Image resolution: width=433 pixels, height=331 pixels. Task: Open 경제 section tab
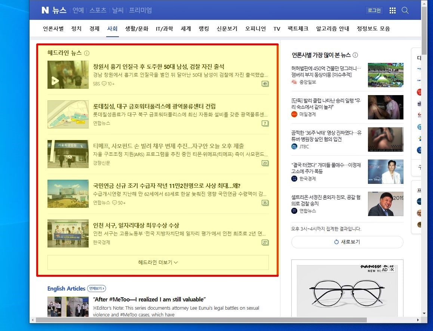[94, 29]
